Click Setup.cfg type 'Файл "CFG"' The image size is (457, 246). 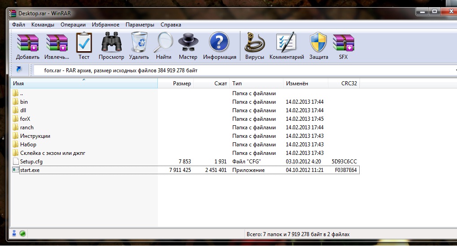(x=247, y=161)
